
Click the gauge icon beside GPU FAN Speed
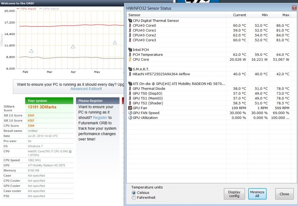click(130, 113)
